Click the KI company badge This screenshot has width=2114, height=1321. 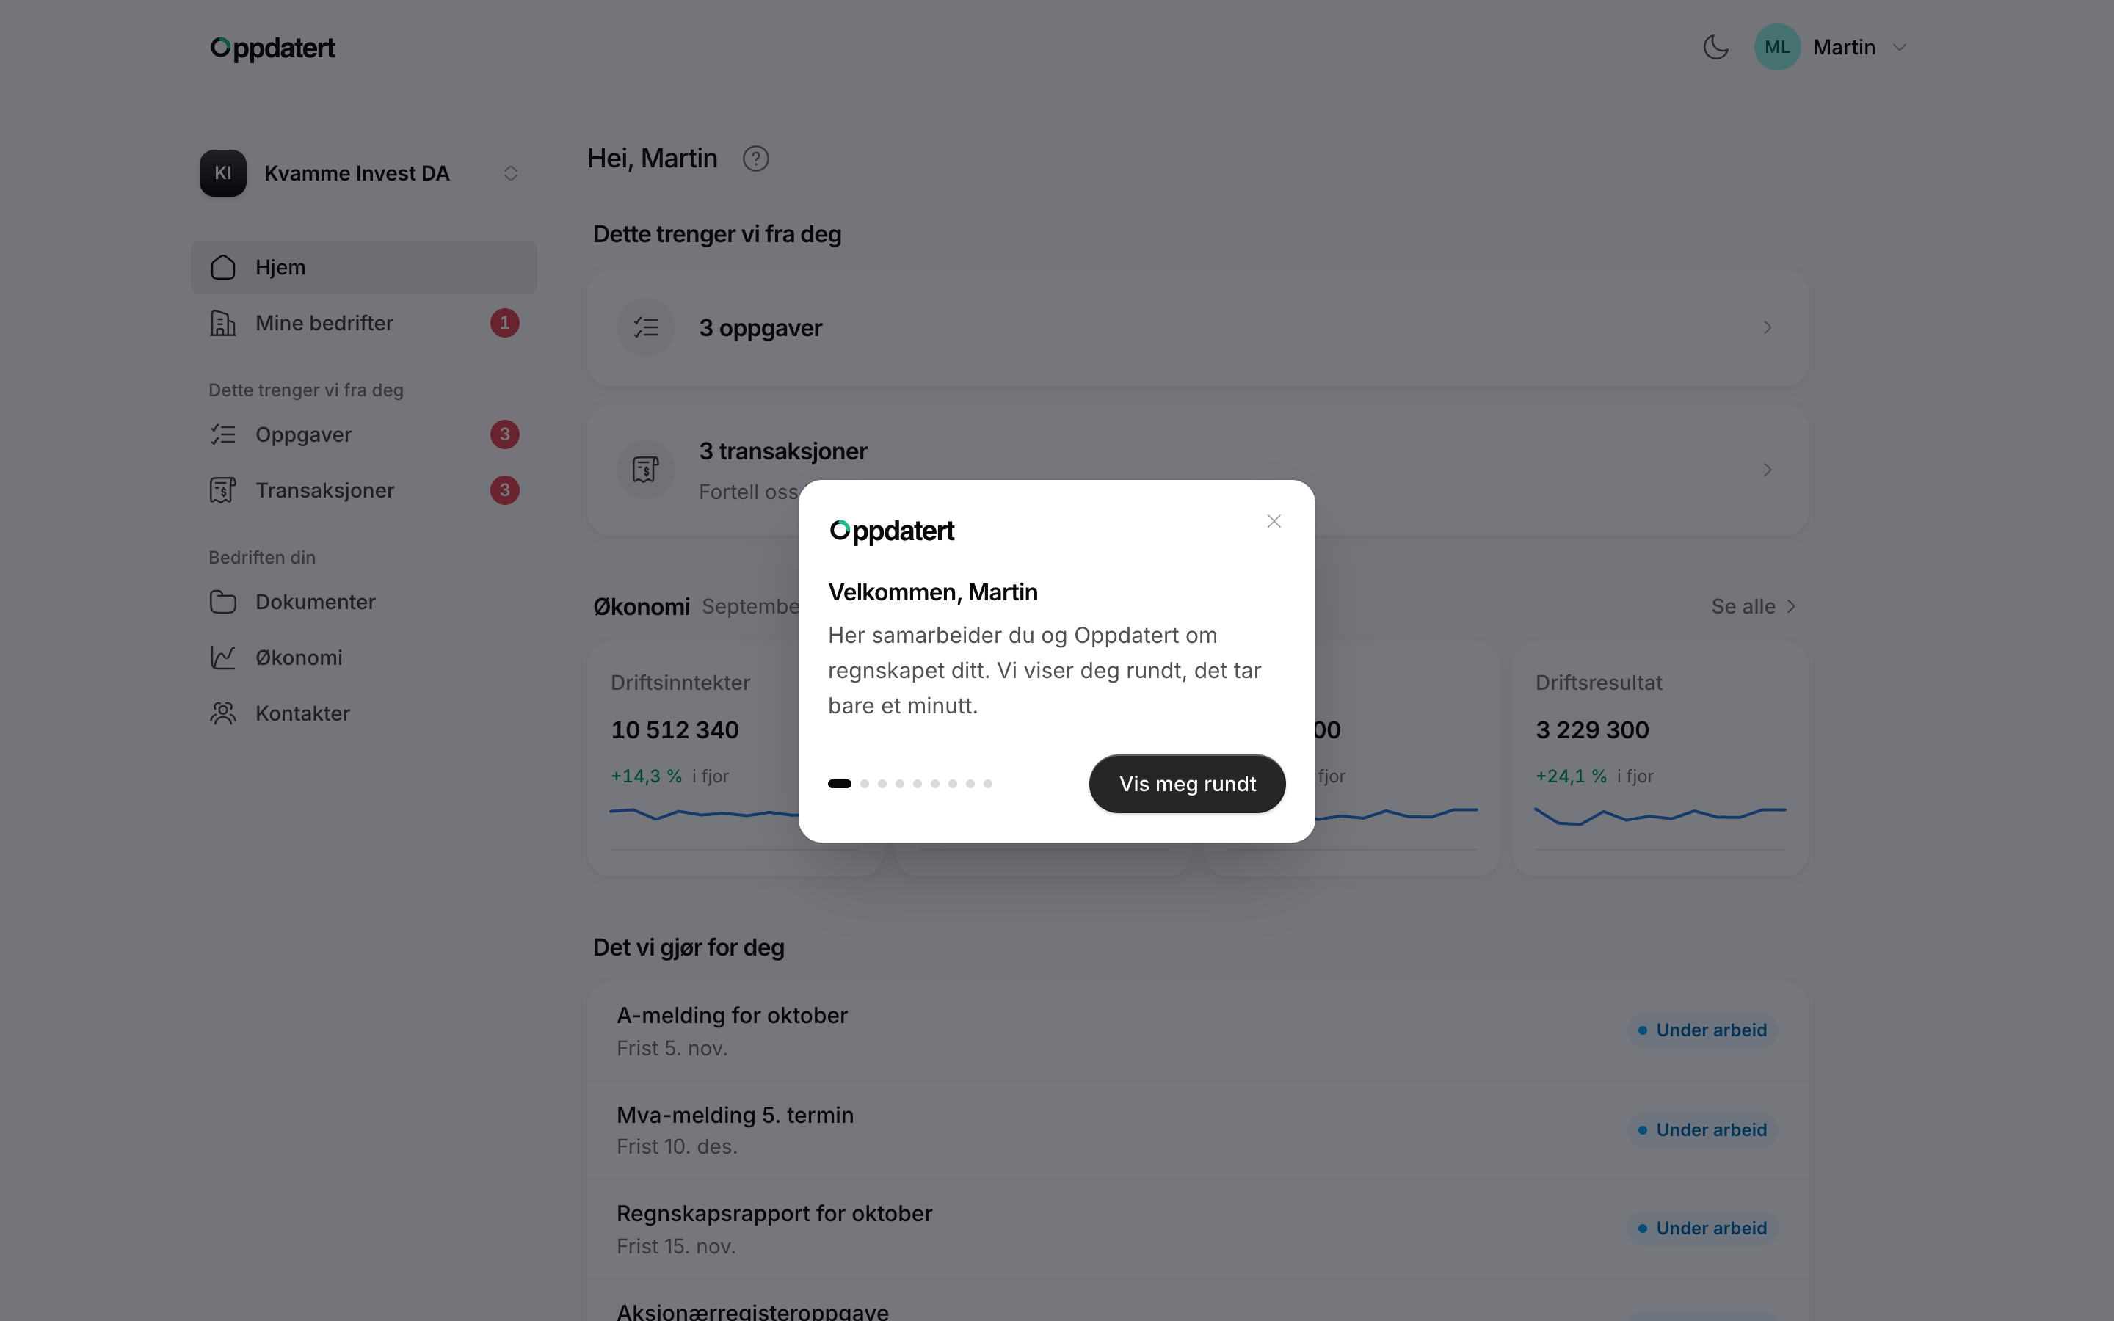pyautogui.click(x=222, y=173)
